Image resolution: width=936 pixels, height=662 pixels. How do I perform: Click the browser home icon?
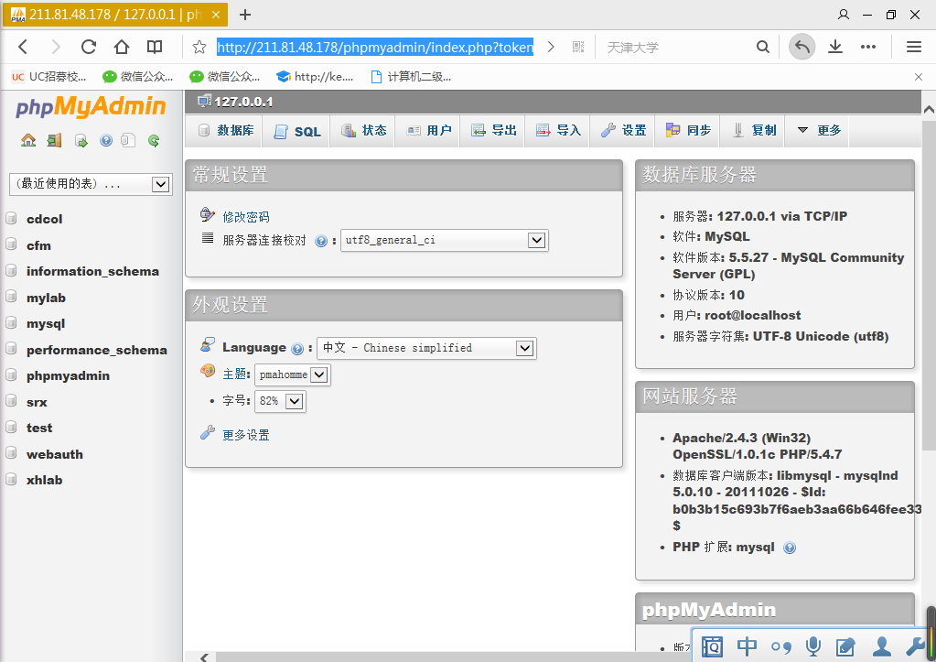122,47
